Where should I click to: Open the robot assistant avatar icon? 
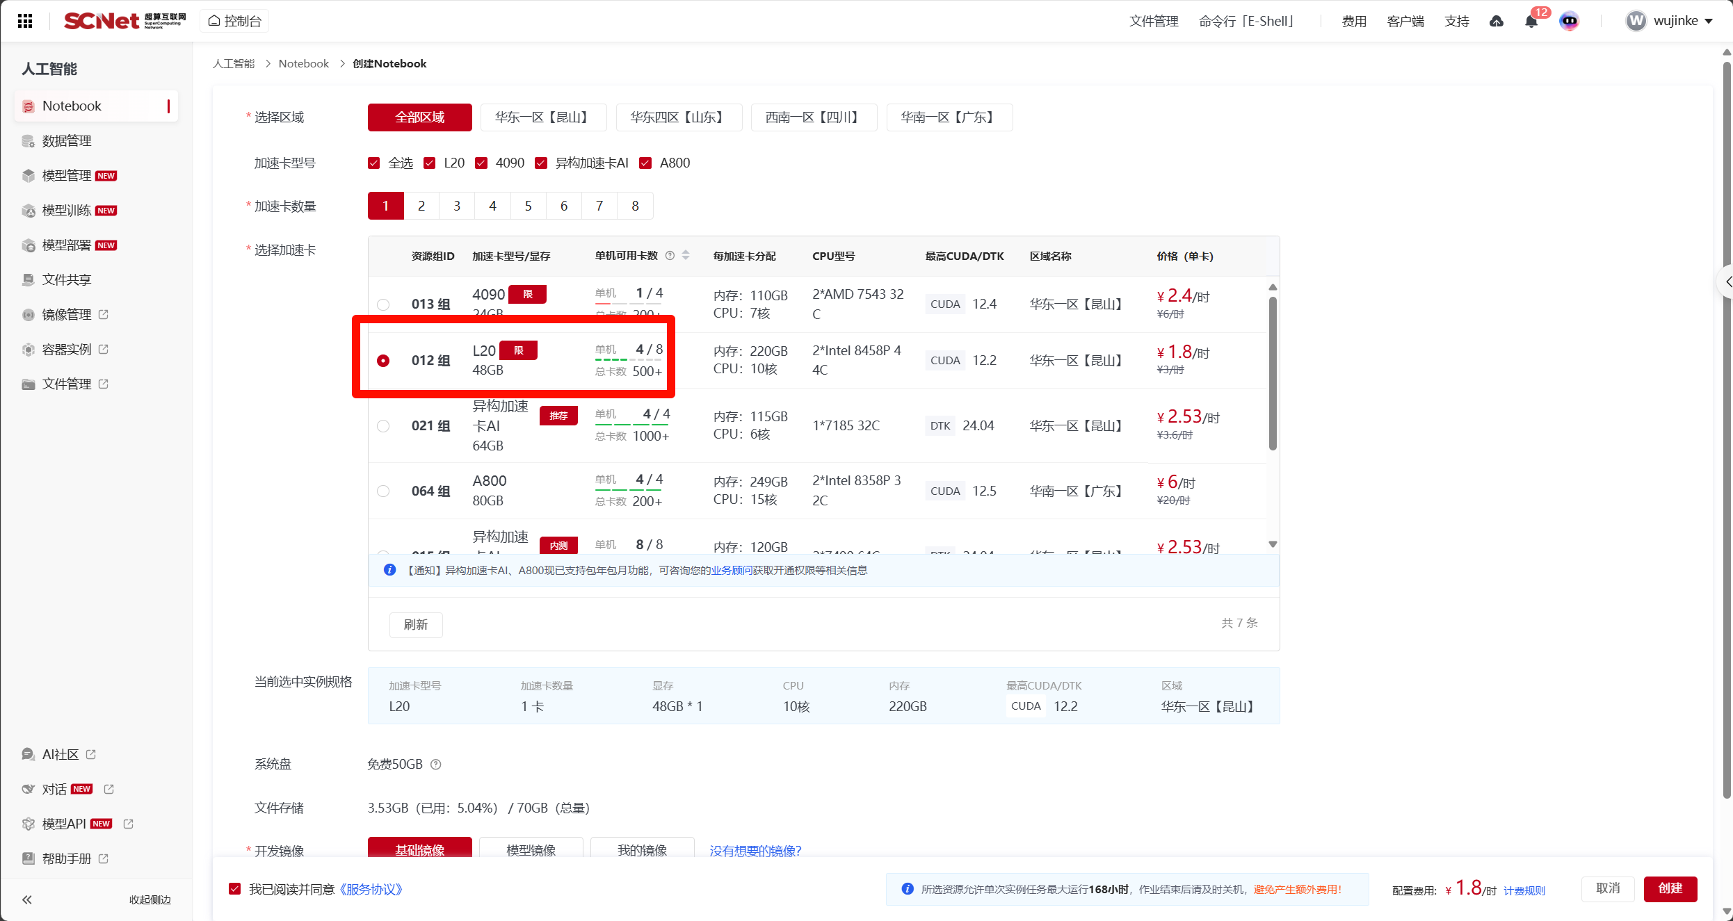tap(1569, 22)
